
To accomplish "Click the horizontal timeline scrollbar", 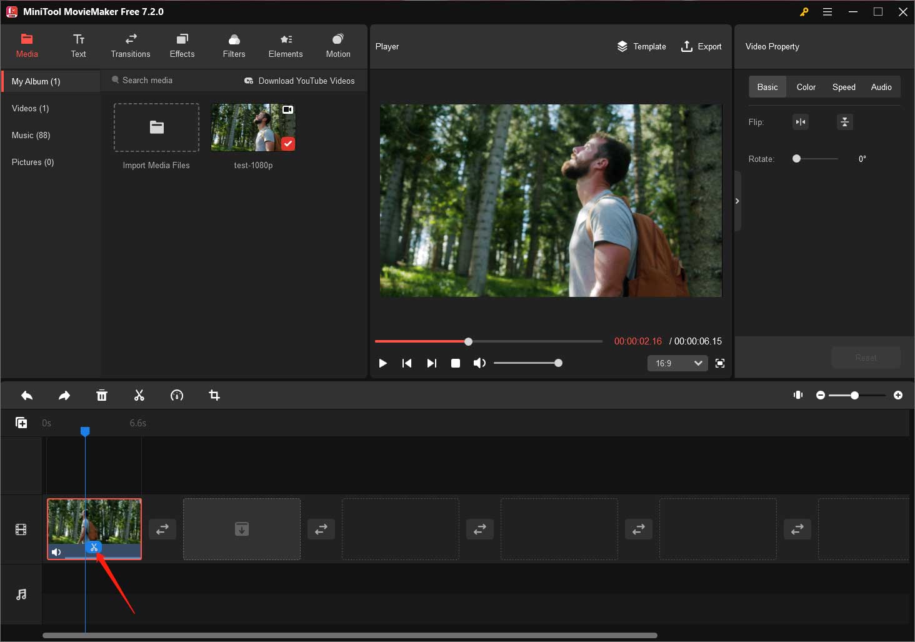I will click(350, 635).
